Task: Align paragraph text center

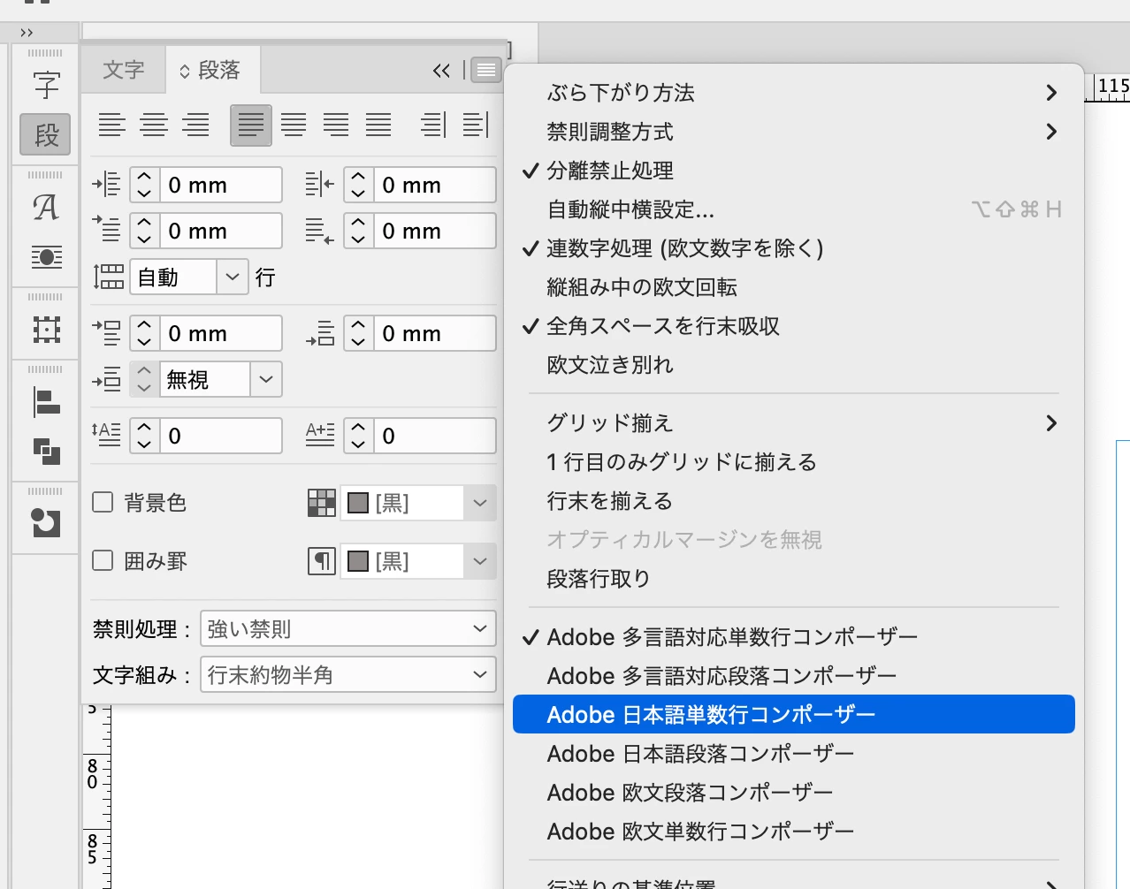Action: point(154,125)
